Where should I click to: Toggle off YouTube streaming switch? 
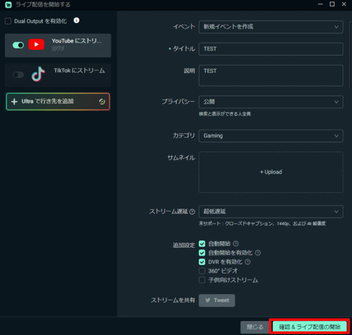click(18, 45)
